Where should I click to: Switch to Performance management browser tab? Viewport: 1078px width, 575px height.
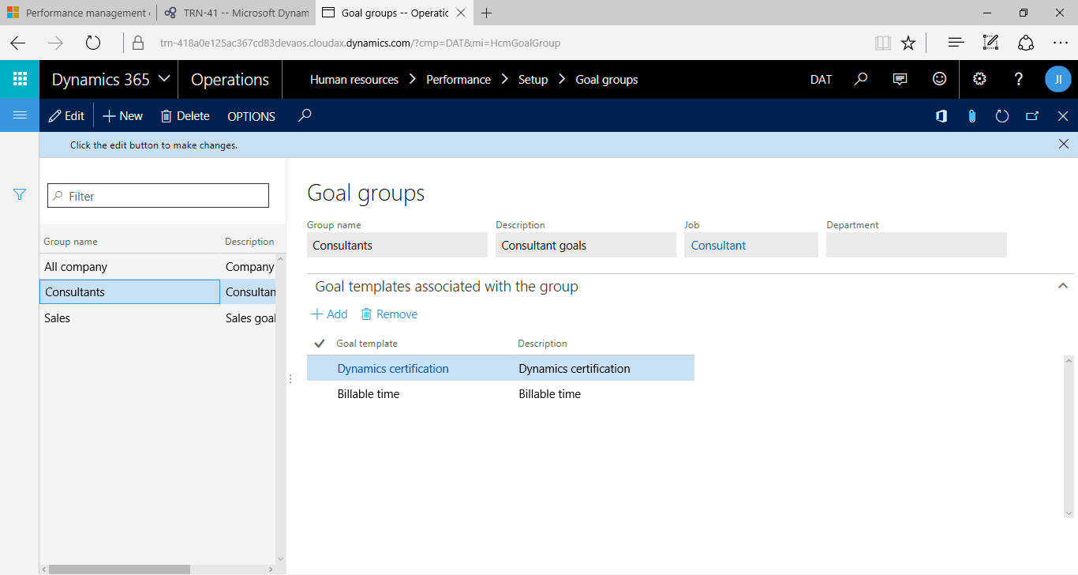(78, 13)
